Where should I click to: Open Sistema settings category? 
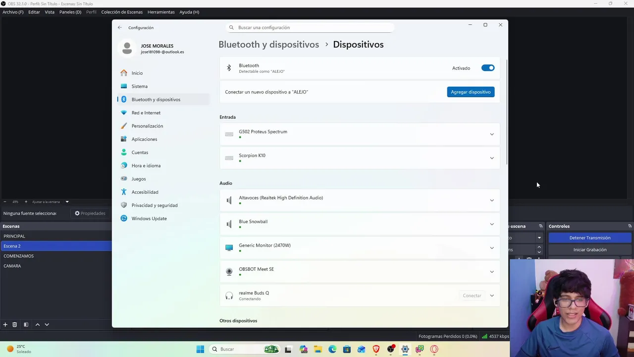tap(163, 86)
